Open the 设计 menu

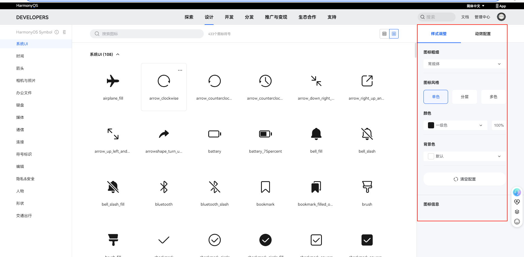pos(209,17)
